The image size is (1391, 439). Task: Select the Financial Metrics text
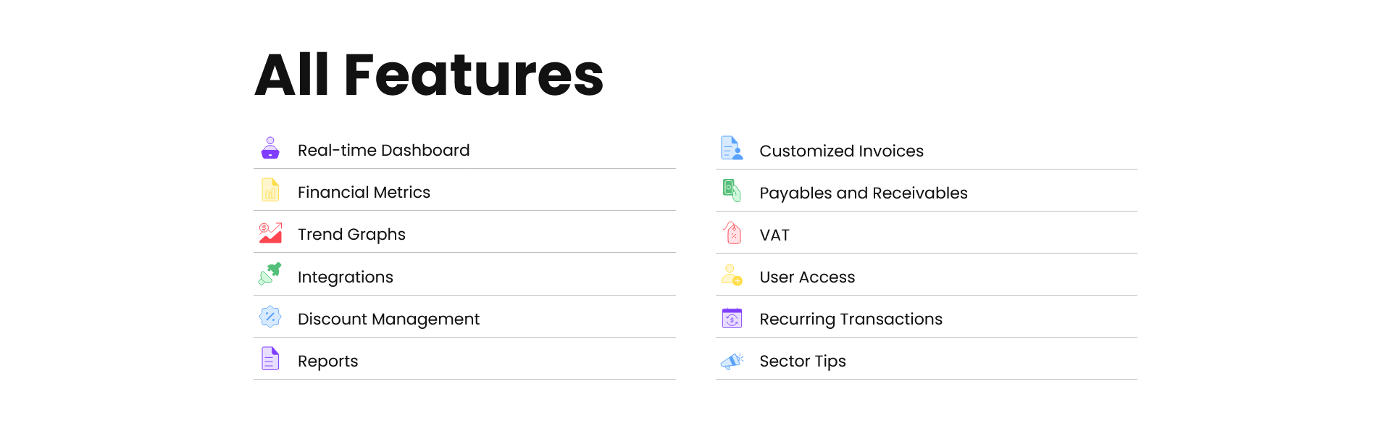(364, 192)
